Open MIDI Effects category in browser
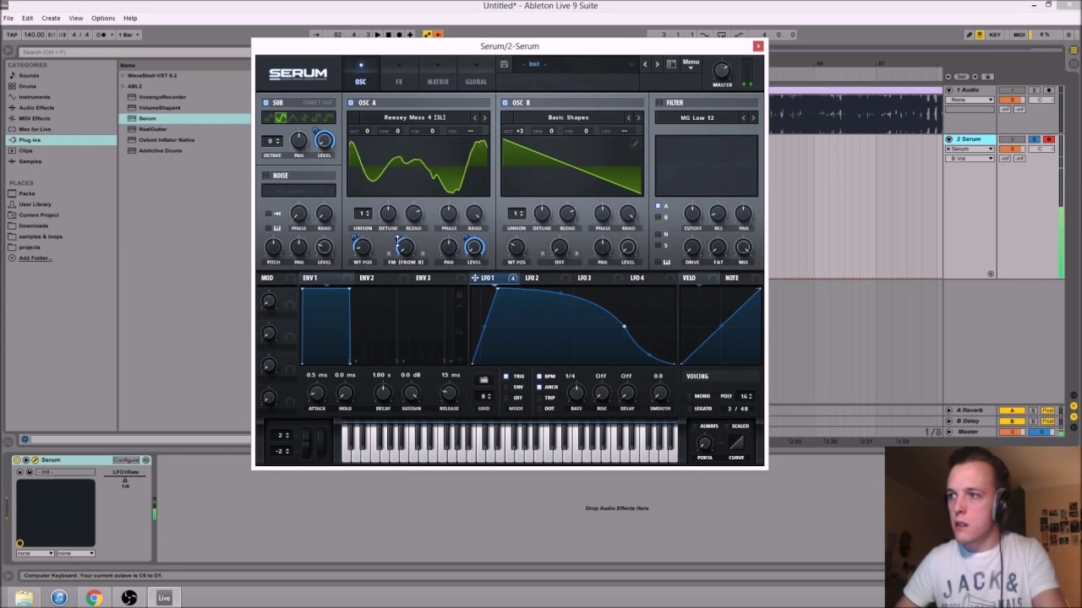1082x608 pixels. [x=35, y=118]
